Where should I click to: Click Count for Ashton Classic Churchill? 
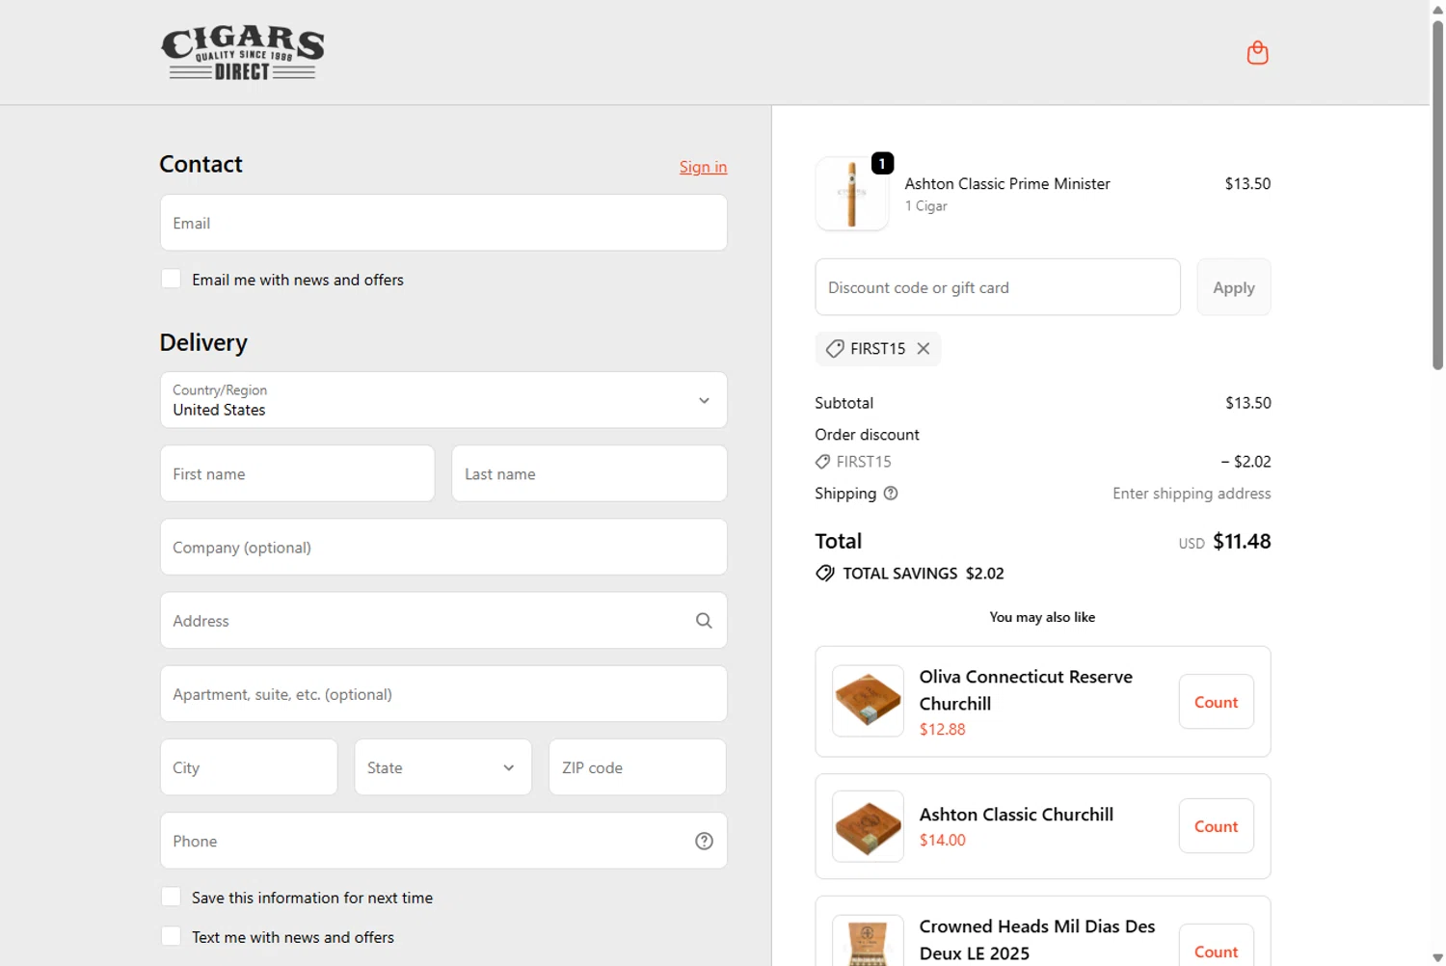(x=1216, y=826)
